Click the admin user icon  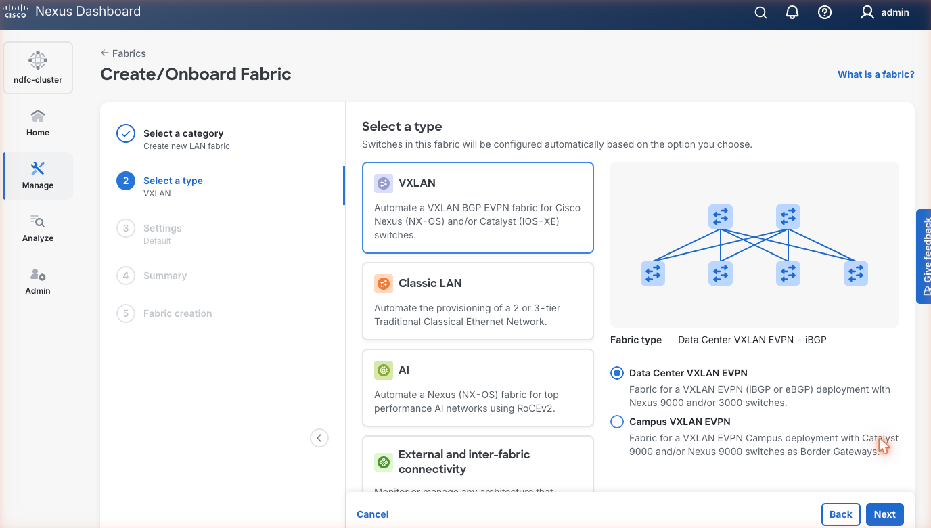867,12
